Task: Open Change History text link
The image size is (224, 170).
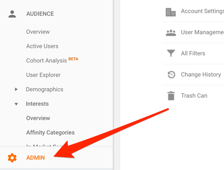Action: [x=201, y=74]
